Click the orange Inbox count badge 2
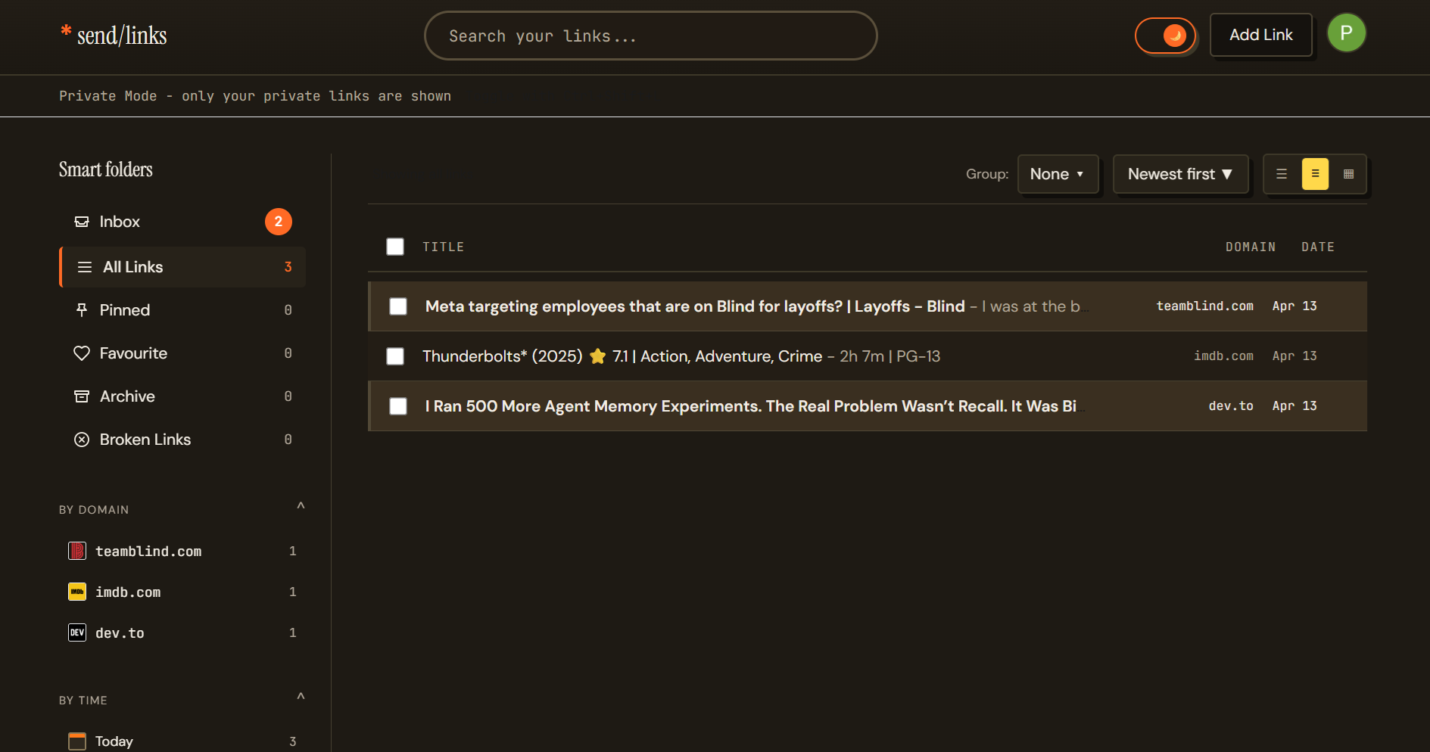The width and height of the screenshot is (1430, 752). 279,222
